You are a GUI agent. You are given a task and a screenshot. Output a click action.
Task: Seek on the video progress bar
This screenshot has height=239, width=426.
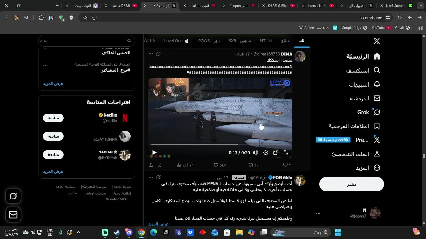click(x=220, y=144)
